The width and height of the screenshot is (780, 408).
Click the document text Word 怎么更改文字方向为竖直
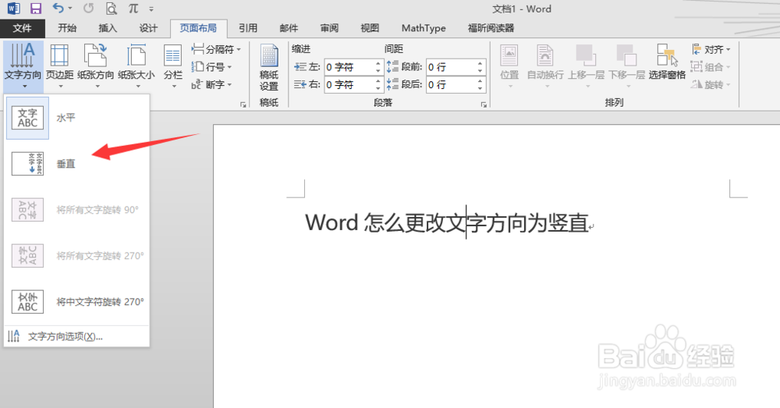[x=447, y=222]
